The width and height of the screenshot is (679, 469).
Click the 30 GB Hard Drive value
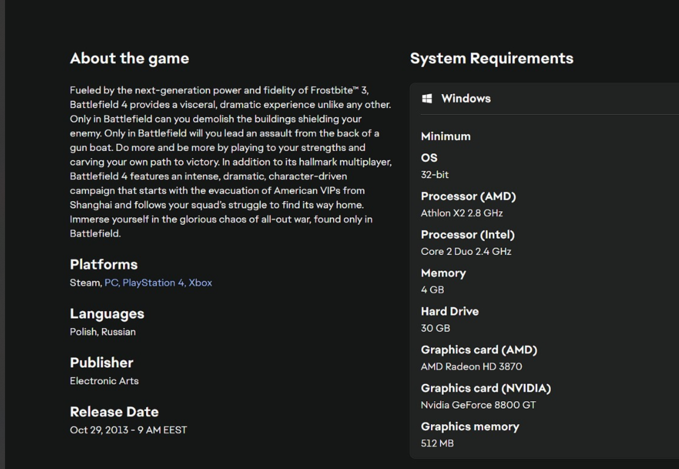coord(435,328)
